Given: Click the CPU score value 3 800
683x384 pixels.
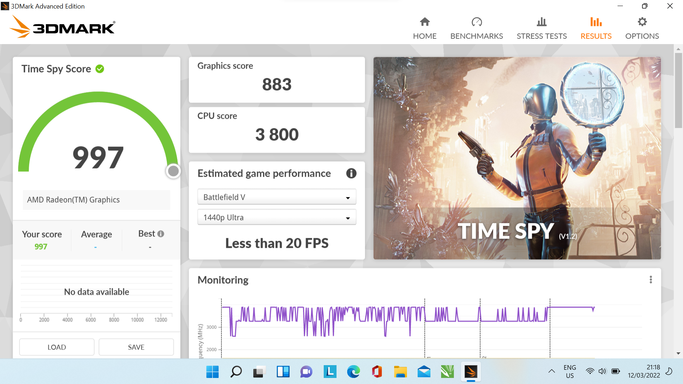Looking at the screenshot, I should 277,134.
